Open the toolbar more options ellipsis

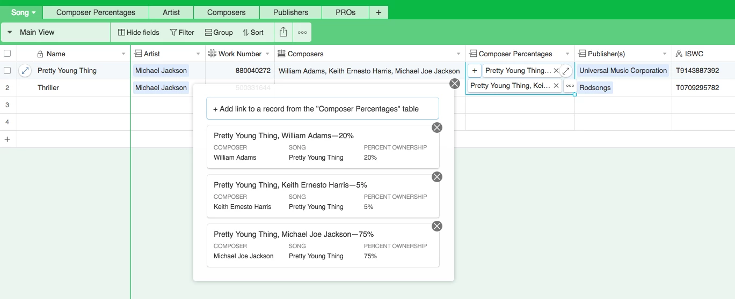tap(302, 32)
